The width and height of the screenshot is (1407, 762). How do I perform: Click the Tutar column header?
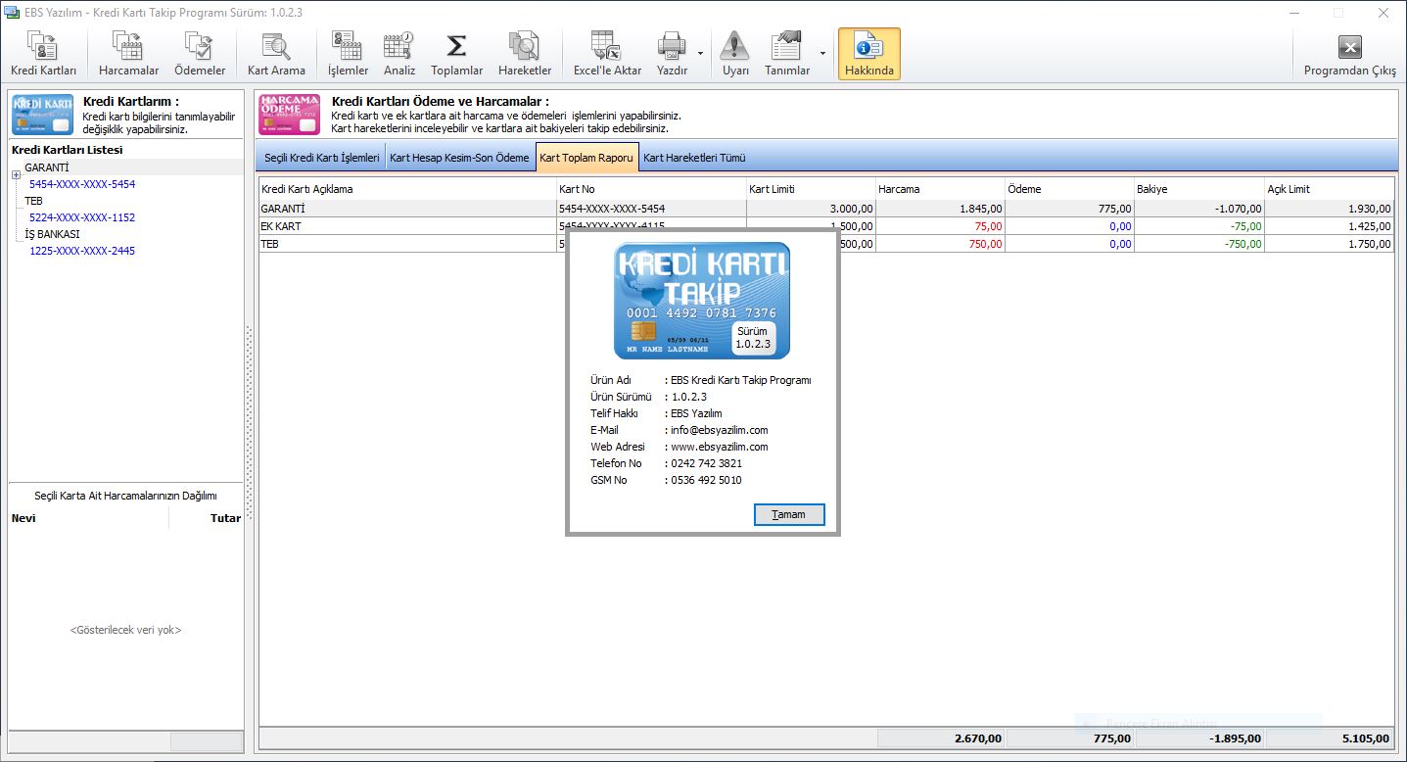coord(207,518)
